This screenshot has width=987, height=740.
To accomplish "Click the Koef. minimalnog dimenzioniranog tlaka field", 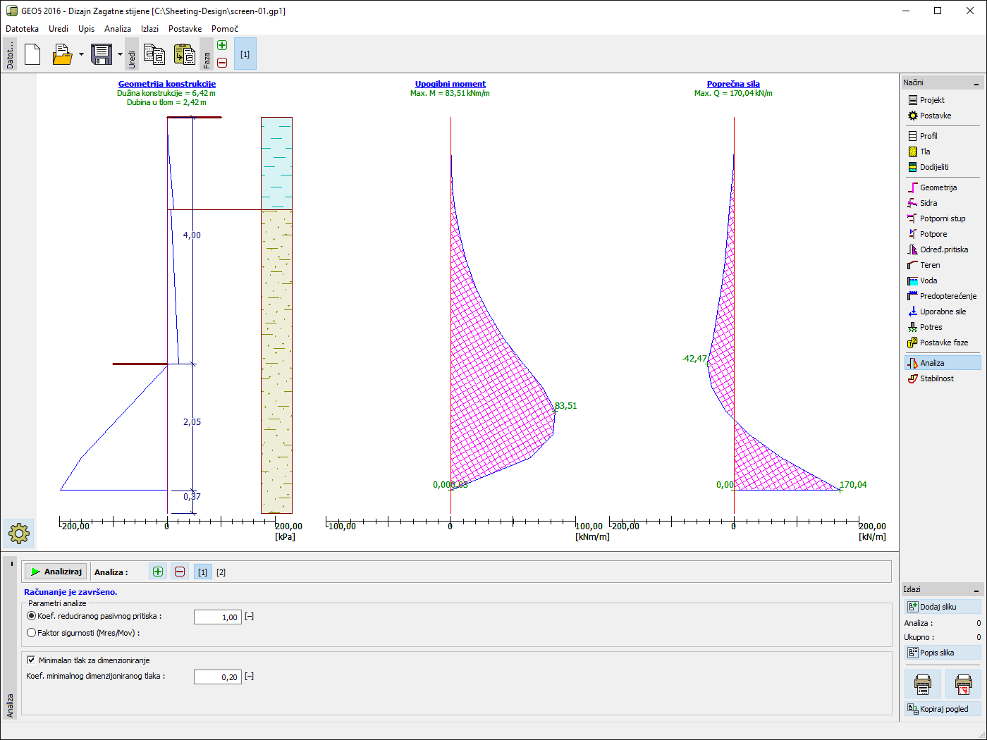I will (x=218, y=677).
